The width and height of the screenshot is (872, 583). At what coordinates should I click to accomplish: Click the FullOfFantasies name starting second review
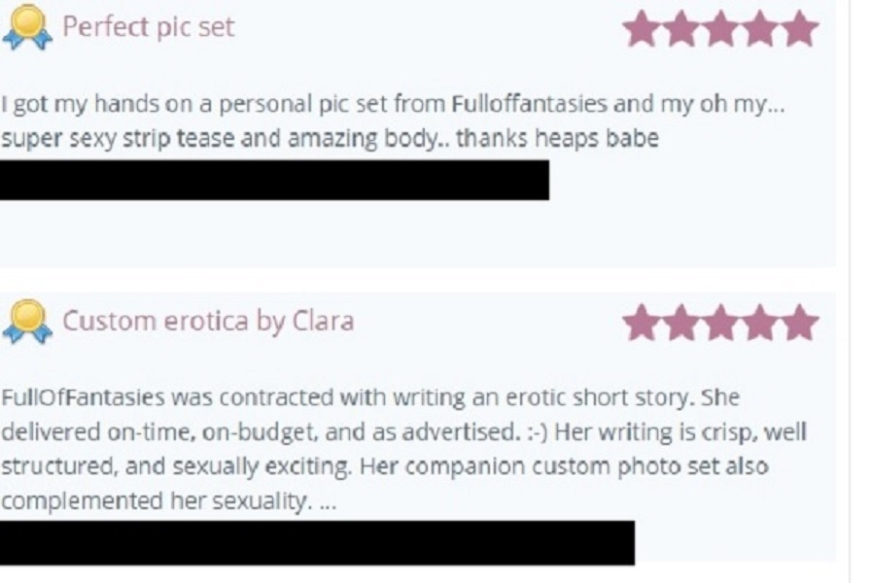coord(83,398)
